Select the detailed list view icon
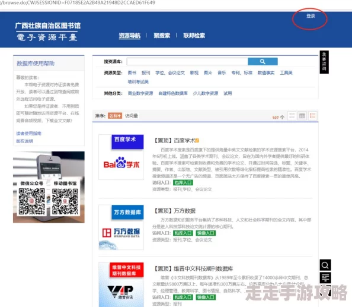Viewport: 352px width, 307px height. click(x=312, y=116)
